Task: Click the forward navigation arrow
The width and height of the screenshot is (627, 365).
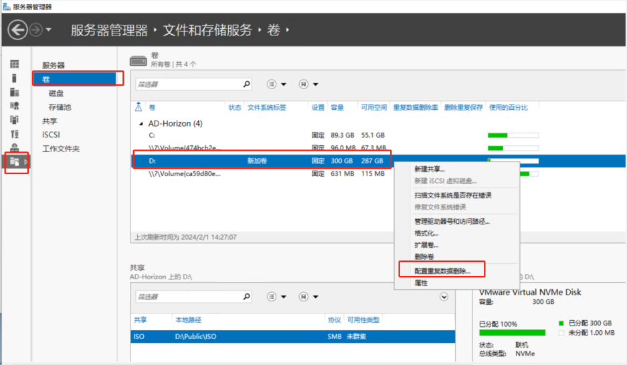Action: [36, 29]
